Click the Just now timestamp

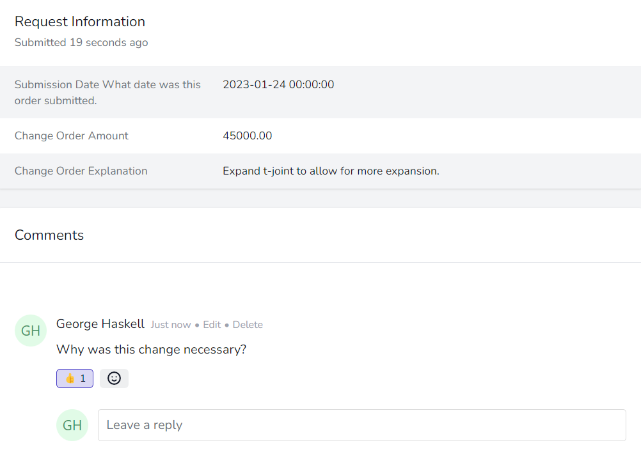coord(171,324)
